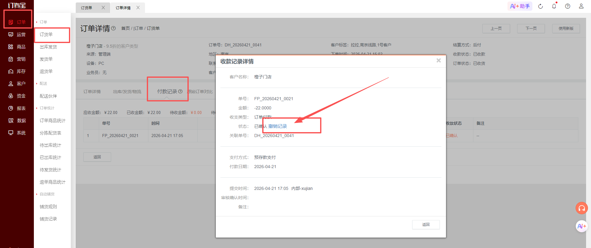Screen dimensions: 591x248
Task: Go to the 商品 sidebar section
Action: (x=17, y=47)
